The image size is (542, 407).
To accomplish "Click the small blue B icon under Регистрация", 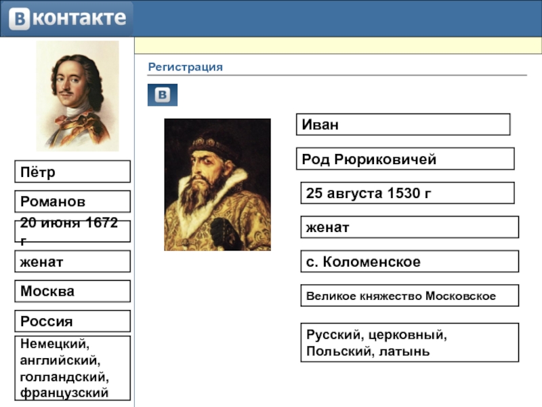I will pos(163,95).
